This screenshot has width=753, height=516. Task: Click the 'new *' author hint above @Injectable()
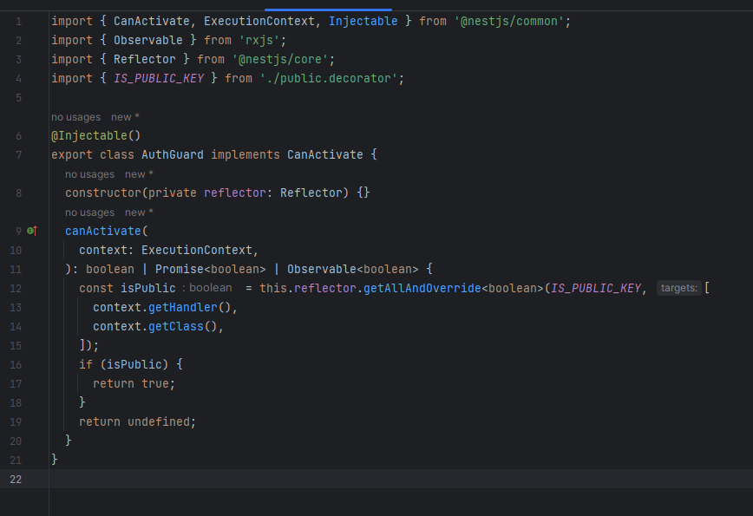click(125, 117)
